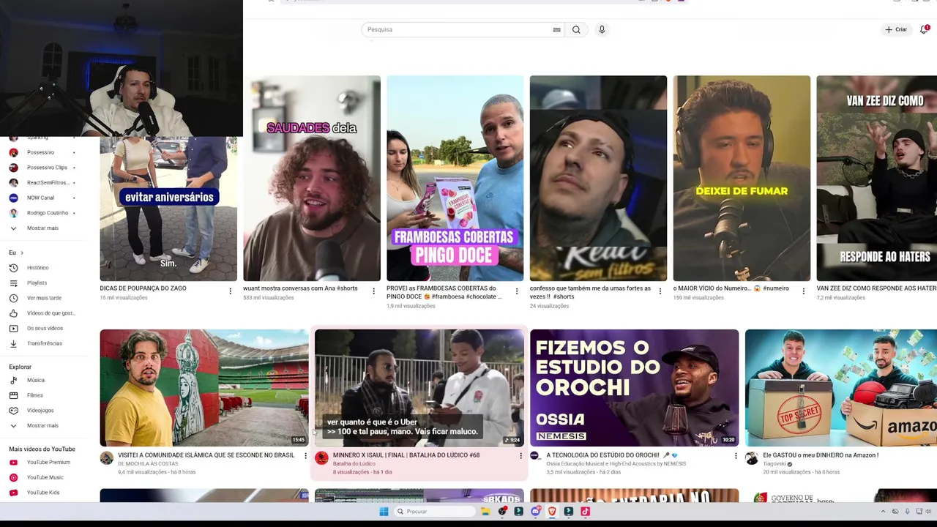This screenshot has height=527, width=937.
Task: Open YouTube Kids link
Action: pos(43,493)
